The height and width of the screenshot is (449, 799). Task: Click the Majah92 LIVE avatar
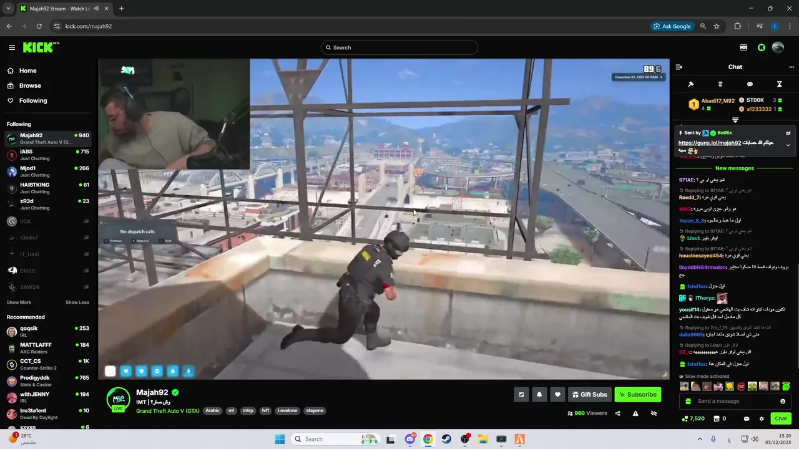pyautogui.click(x=119, y=400)
